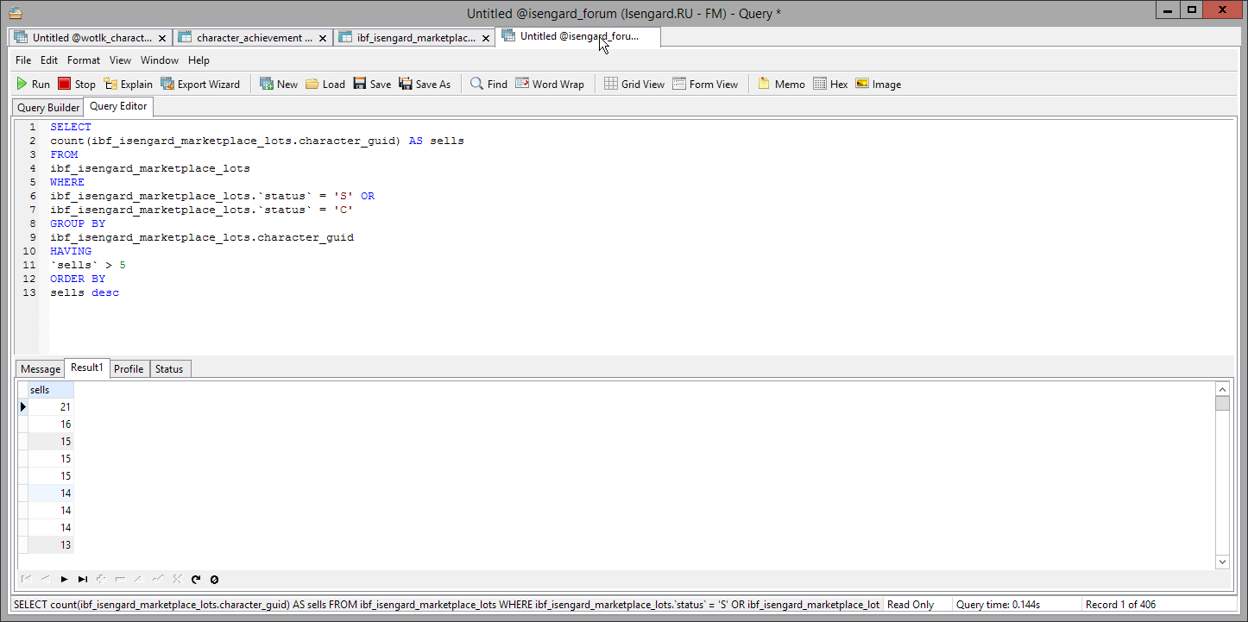
Task: Open the Window menu
Action: [x=160, y=60]
